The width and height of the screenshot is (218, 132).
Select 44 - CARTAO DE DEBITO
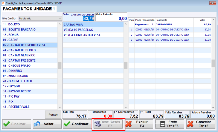30,50
